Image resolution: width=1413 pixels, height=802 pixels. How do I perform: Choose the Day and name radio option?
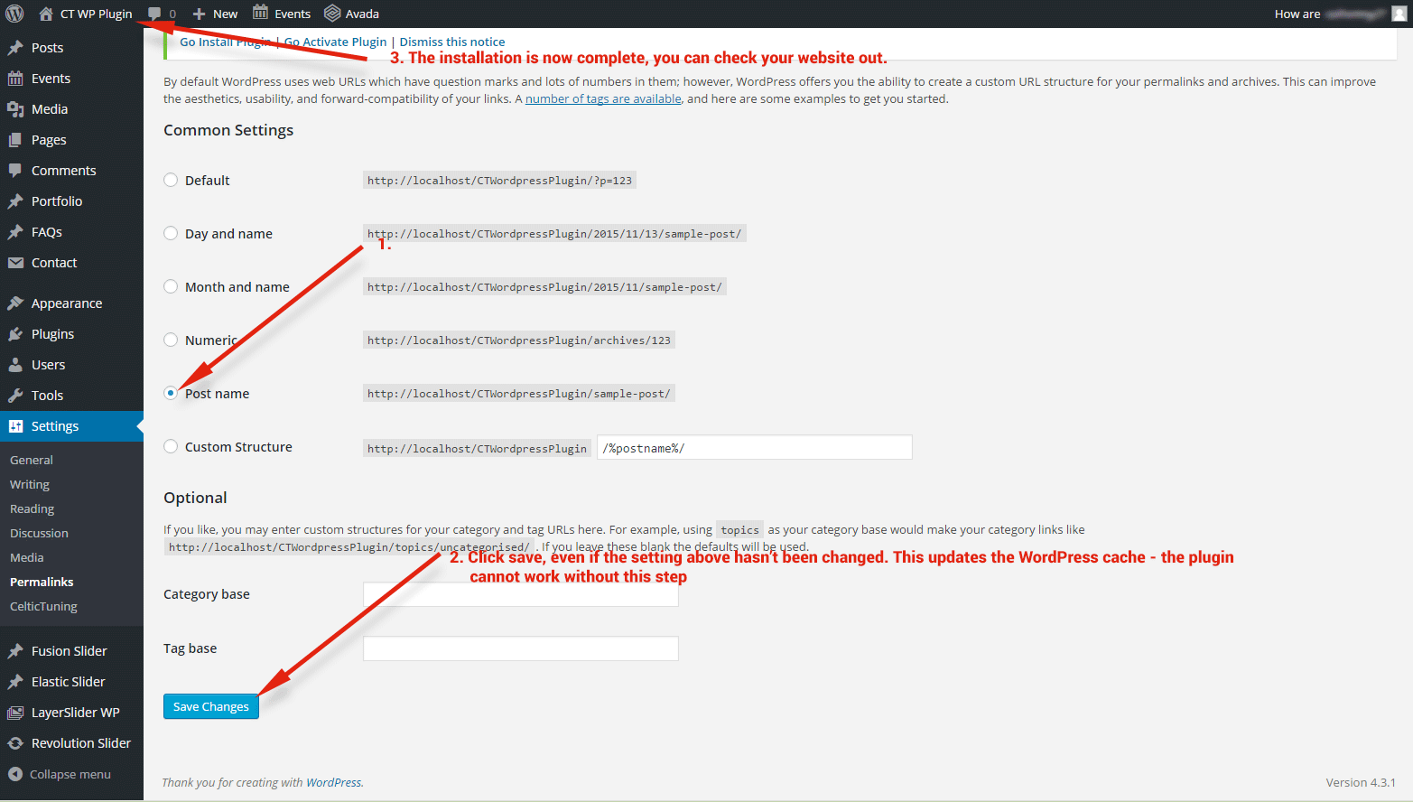click(171, 233)
